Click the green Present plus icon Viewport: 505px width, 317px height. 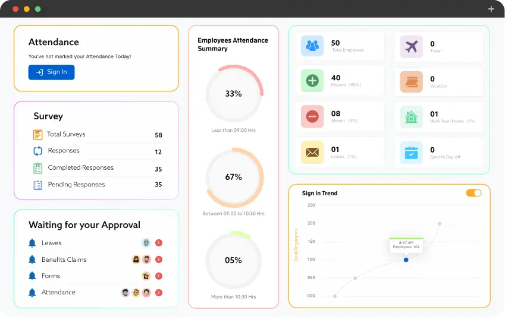(x=312, y=81)
